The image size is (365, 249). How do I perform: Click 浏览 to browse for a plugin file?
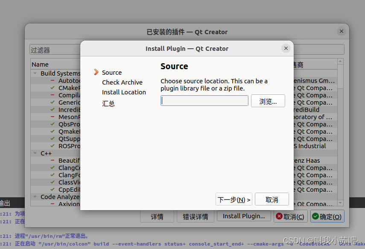point(268,101)
